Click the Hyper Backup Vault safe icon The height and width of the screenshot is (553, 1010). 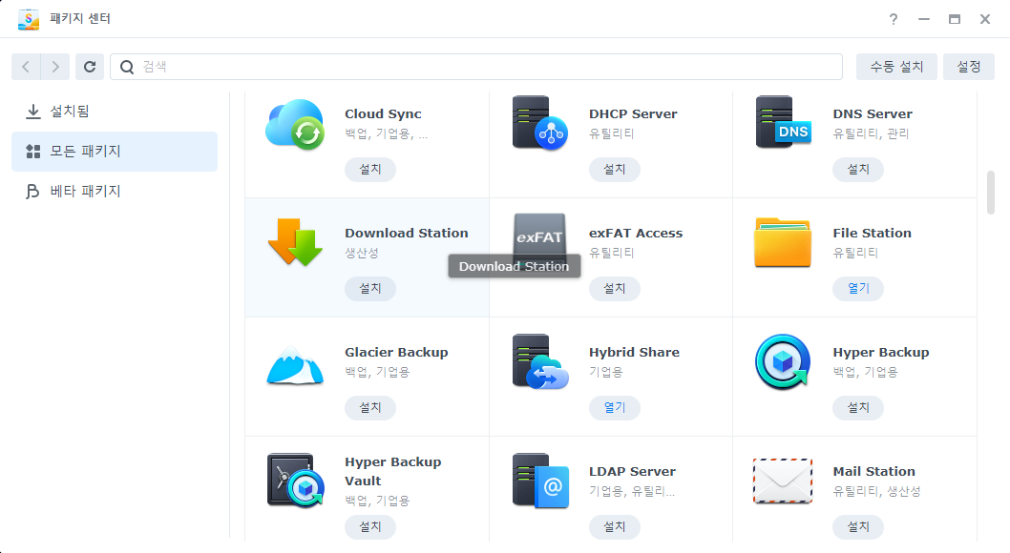[296, 481]
